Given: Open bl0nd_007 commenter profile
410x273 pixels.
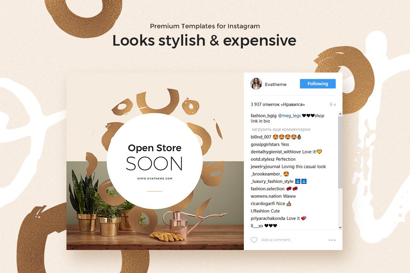Looking at the screenshot, I should point(261,137).
